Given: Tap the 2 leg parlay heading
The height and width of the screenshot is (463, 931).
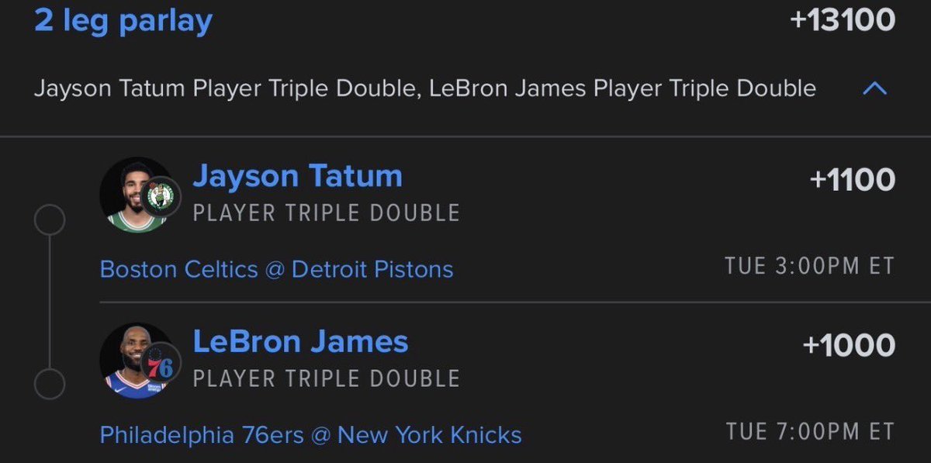Looking at the screenshot, I should coord(123,22).
